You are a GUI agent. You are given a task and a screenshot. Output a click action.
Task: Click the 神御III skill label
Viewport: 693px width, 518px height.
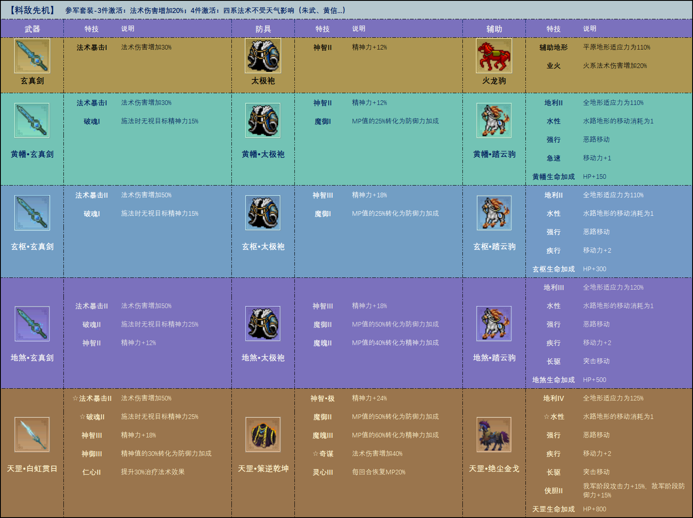pos(92,454)
